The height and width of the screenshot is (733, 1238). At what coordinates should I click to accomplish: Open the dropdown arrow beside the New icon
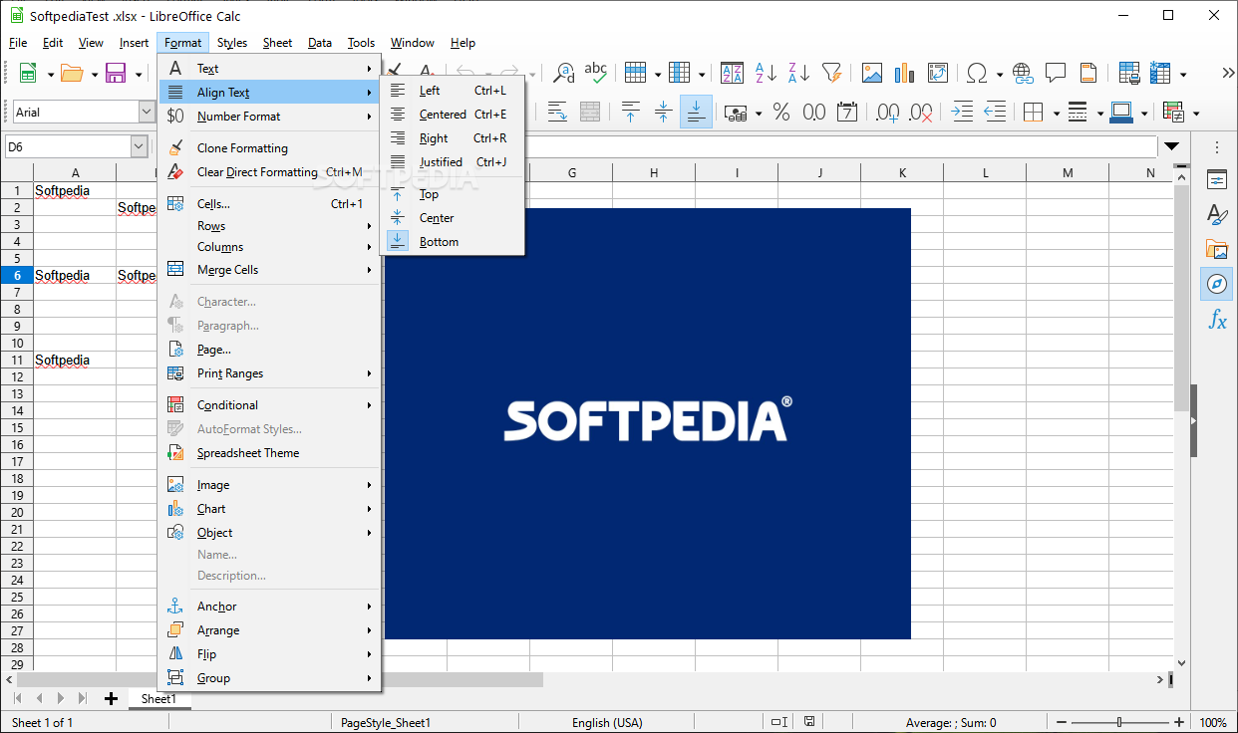pos(51,74)
